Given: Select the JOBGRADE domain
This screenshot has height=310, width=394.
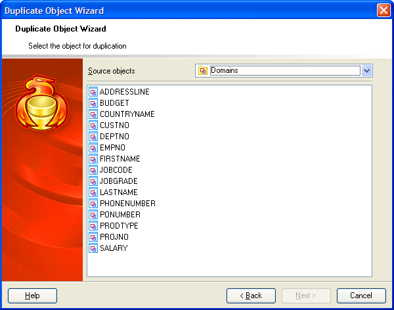Looking at the screenshot, I should 119,181.
